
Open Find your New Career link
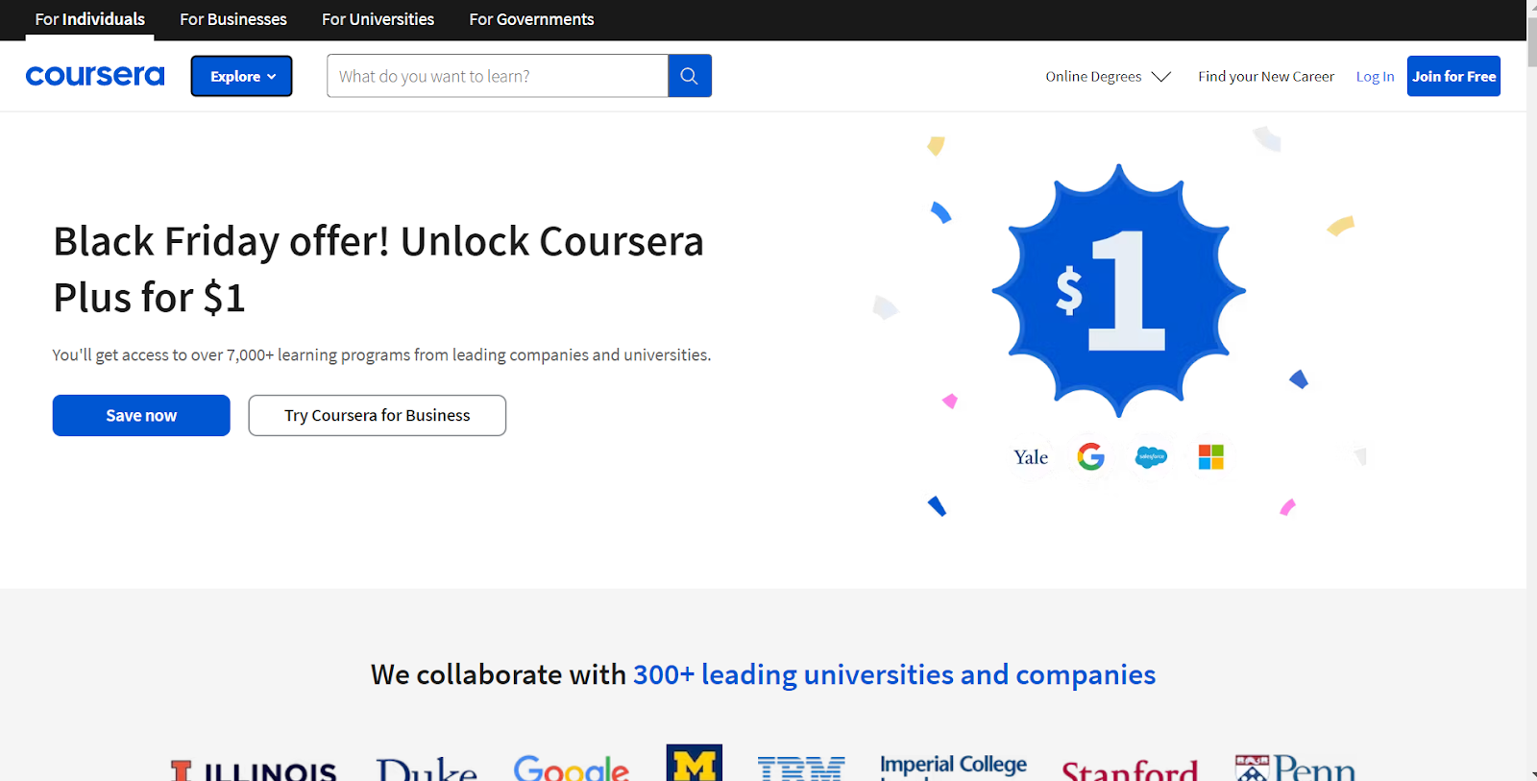[x=1266, y=77]
